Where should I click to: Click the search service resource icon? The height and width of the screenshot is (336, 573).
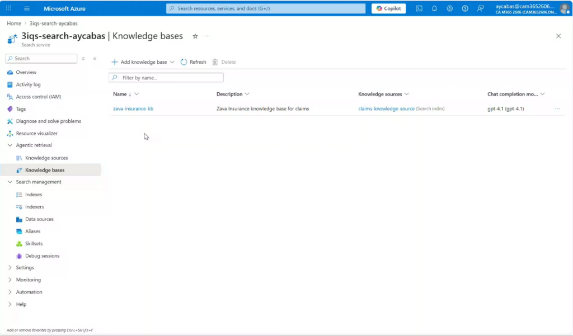(x=12, y=39)
